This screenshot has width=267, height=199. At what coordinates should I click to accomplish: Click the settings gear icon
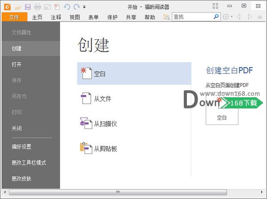[226, 17]
